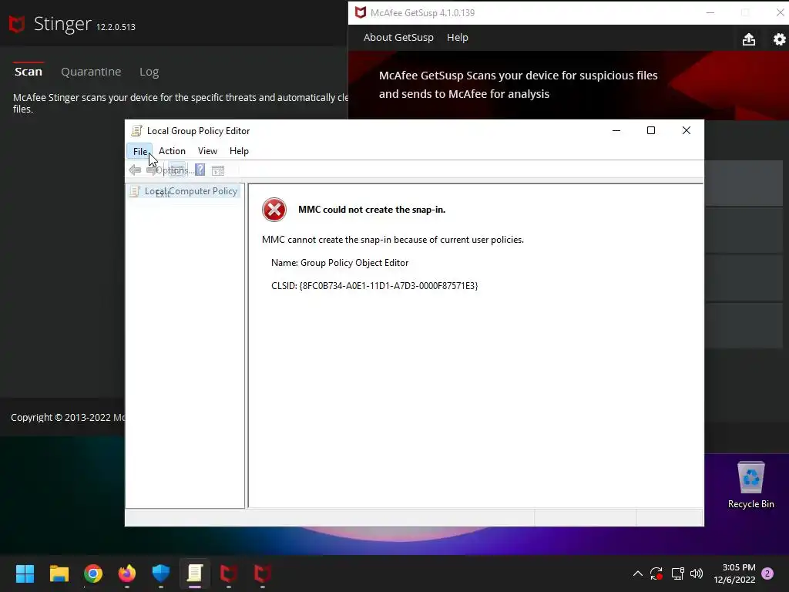This screenshot has width=789, height=592.
Task: Click the Local Group Policy Editor title bar icon
Action: click(136, 131)
